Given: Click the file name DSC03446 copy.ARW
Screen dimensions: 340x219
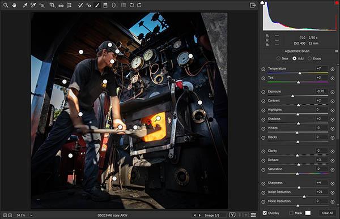Looking at the screenshot, I should [x=112, y=215].
